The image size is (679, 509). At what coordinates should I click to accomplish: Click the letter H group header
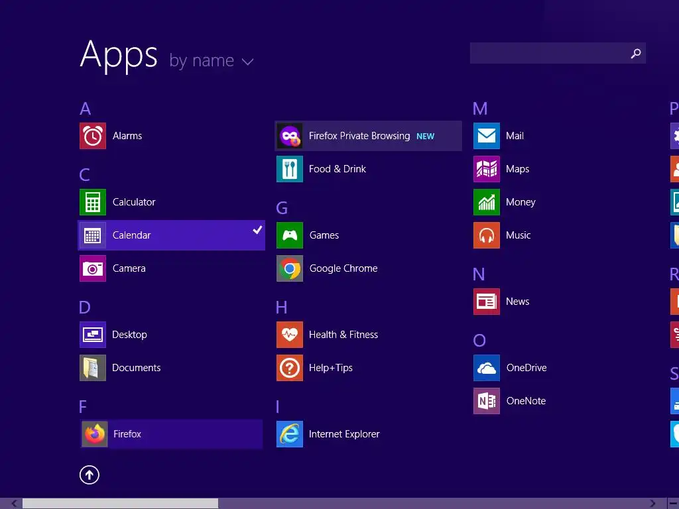281,308
